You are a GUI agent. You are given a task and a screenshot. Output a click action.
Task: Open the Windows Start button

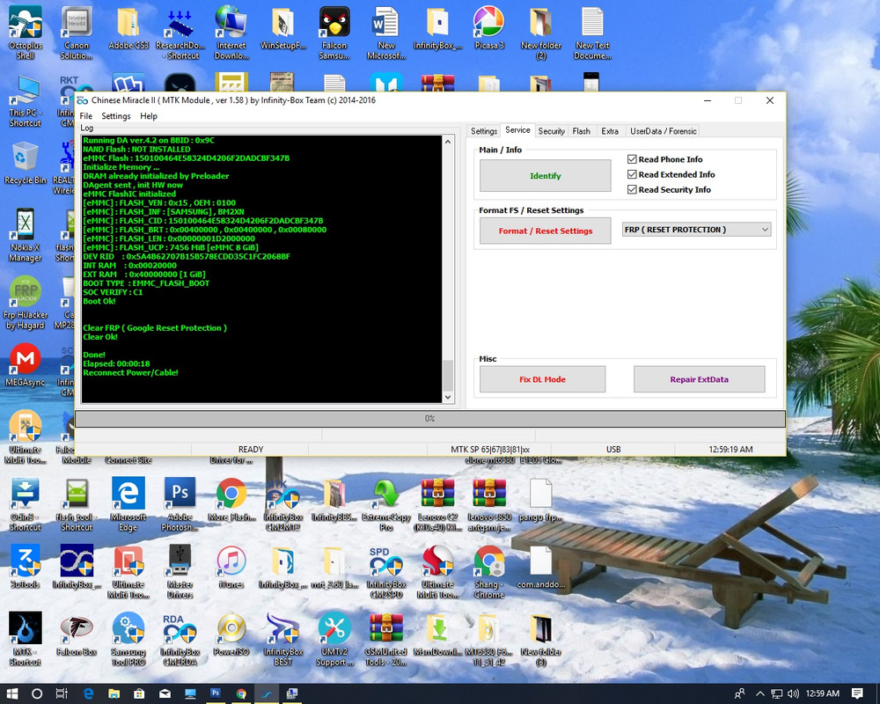[11, 694]
